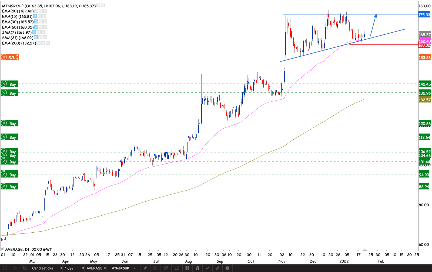Click the info icon in bottom toolbar

pos(5,268)
